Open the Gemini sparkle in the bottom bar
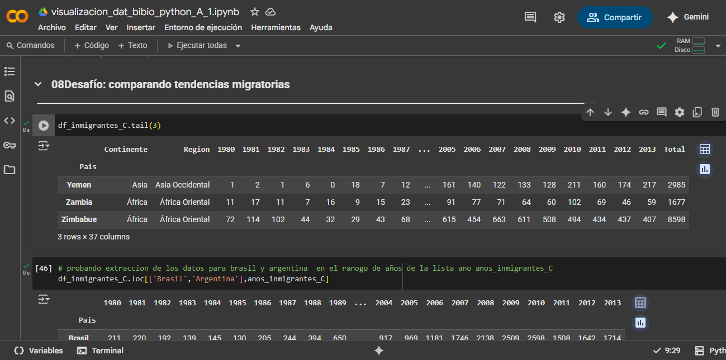This screenshot has height=360, width=726. (379, 351)
